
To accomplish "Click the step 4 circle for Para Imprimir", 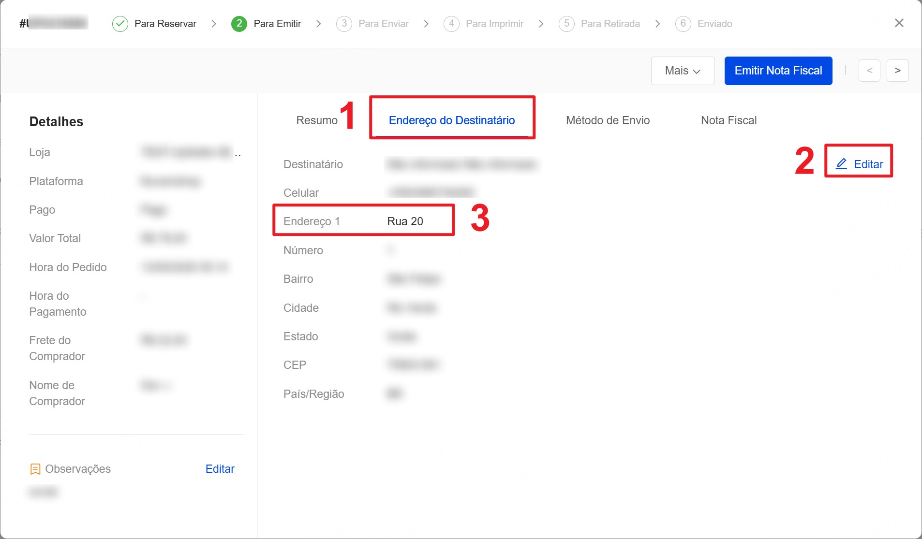I will point(451,23).
